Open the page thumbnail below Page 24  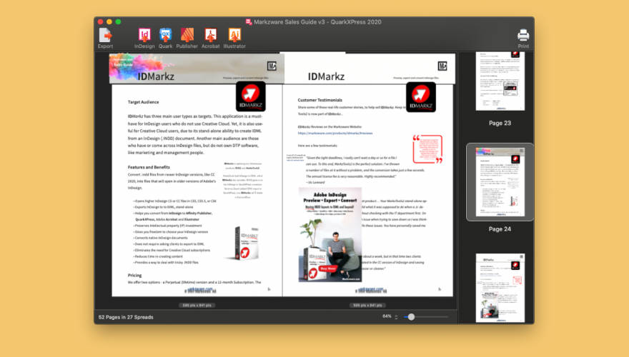coord(500,288)
